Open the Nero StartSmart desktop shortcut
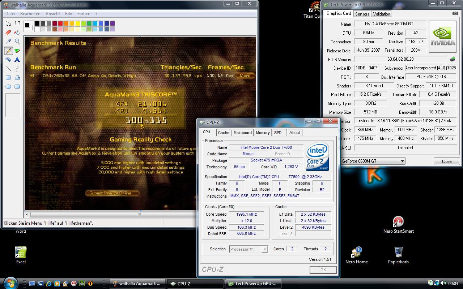 tap(398, 225)
